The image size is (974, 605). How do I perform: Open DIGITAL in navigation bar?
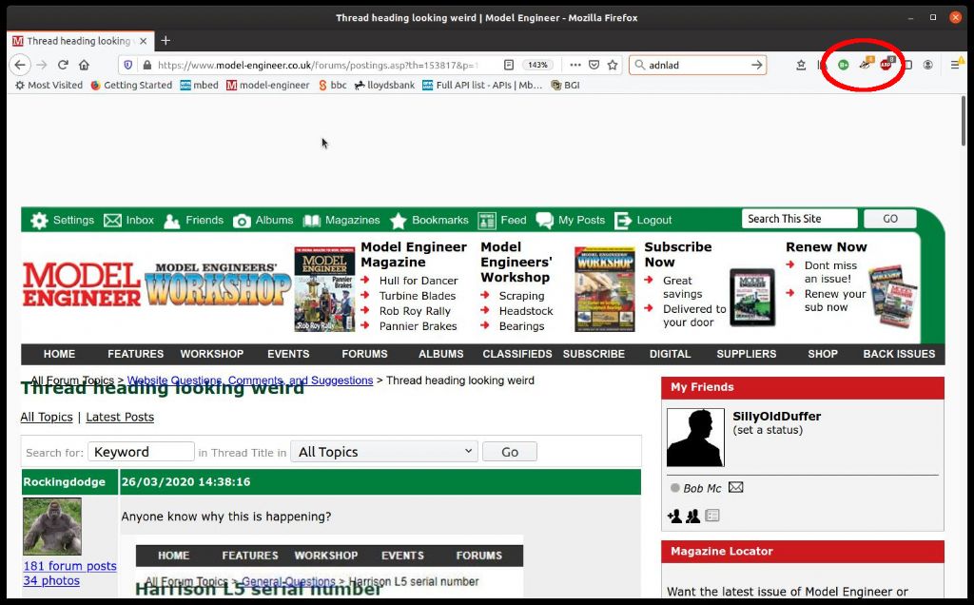point(671,354)
